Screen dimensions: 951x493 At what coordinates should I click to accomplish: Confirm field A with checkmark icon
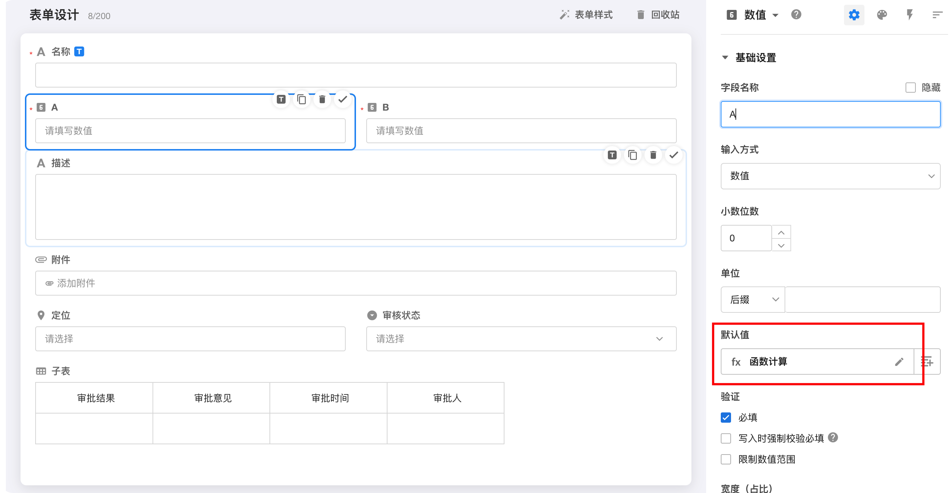coord(342,99)
